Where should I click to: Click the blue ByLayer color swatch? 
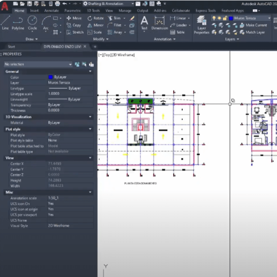coord(50,77)
